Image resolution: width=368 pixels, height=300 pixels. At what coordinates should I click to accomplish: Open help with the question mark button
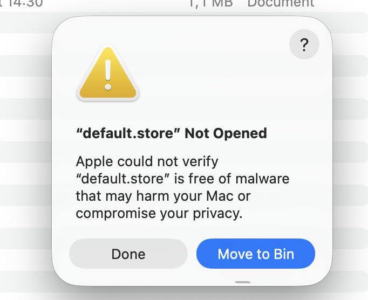pos(304,45)
